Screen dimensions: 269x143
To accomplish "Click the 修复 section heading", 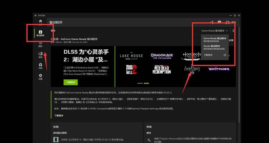I will tap(149, 127).
